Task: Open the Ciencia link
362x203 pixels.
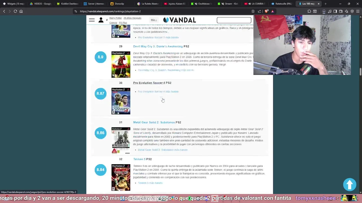Action: [x=113, y=23]
